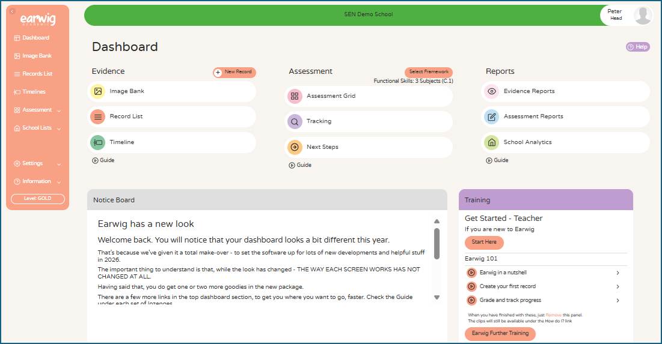The image size is (662, 344).
Task: Click the Earwig 101 heading
Action: [481, 259]
